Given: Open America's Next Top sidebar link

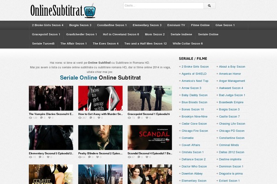Looking at the screenshot, I should [195, 81].
